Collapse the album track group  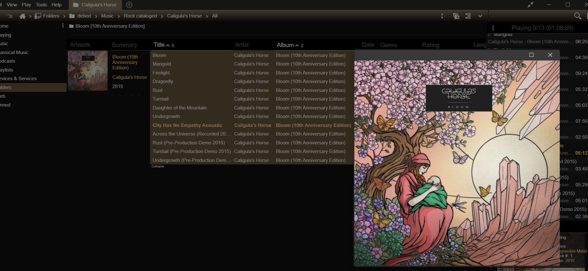tap(158, 166)
